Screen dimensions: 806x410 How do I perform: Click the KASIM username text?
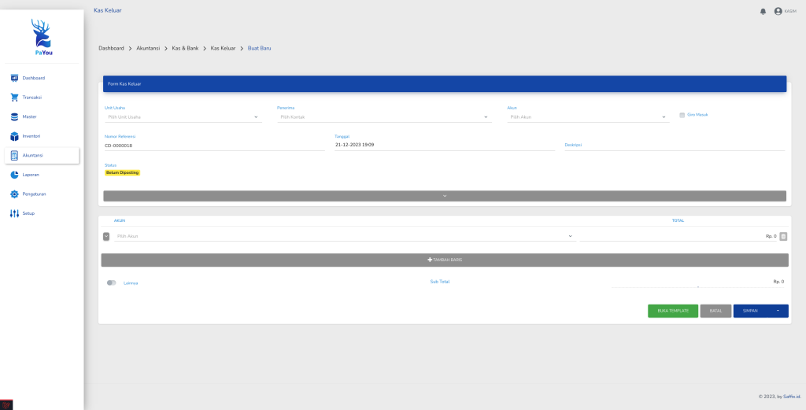[790, 11]
